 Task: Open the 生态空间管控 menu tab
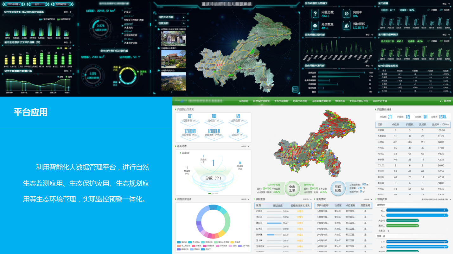pyautogui.click(x=281, y=101)
